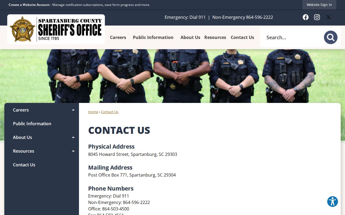Open the accessibility options icon
This screenshot has width=345, height=215.
coord(333,202)
